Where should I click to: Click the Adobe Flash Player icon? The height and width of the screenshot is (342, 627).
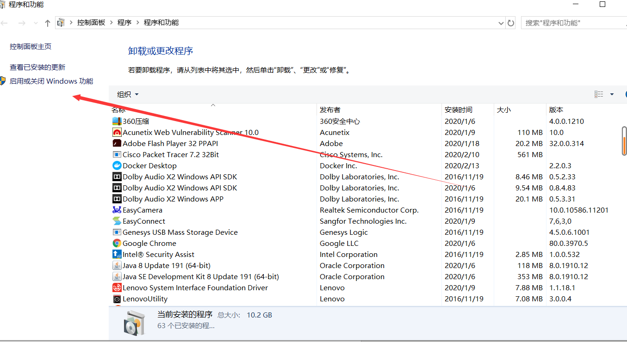(117, 143)
